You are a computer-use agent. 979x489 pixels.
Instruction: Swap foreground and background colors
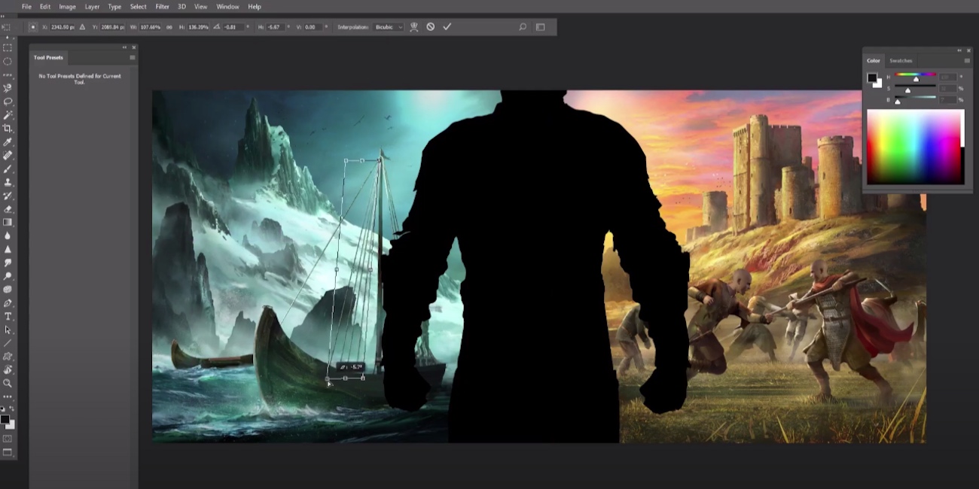[11, 408]
